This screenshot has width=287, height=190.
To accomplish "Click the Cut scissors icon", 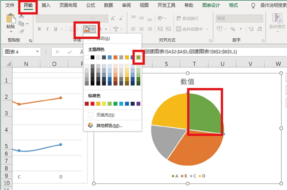I will click(21, 16).
